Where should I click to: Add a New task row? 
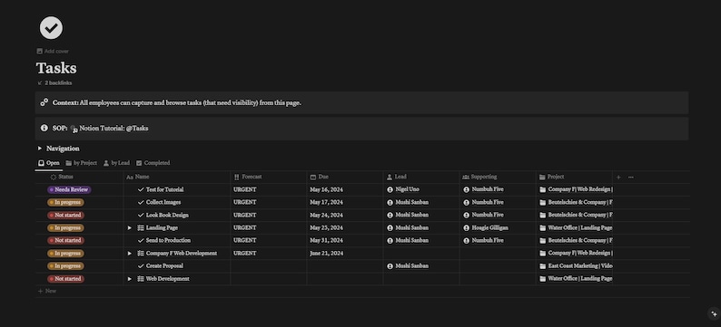coord(47,292)
